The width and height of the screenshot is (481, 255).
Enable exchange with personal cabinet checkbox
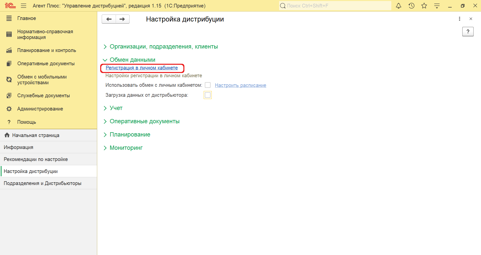208,85
